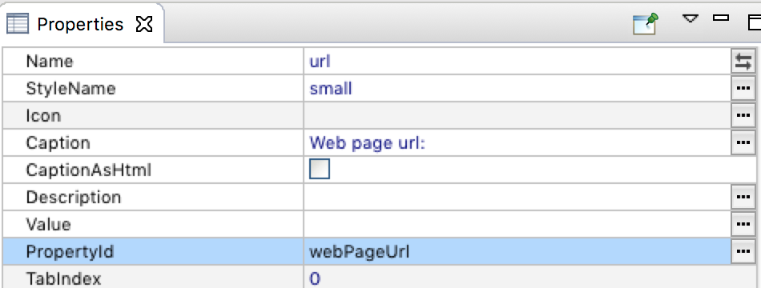Open the Properties view menu triangle
The image size is (761, 288).
point(691,19)
